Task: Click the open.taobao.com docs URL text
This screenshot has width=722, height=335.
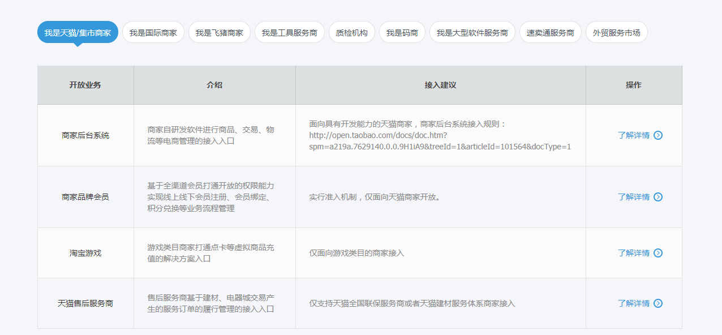Action: coord(440,141)
